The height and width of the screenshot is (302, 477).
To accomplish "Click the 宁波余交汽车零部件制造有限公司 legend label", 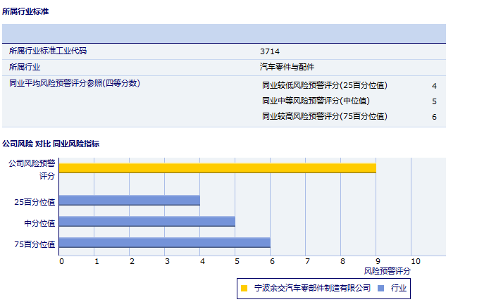I will click(312, 288).
